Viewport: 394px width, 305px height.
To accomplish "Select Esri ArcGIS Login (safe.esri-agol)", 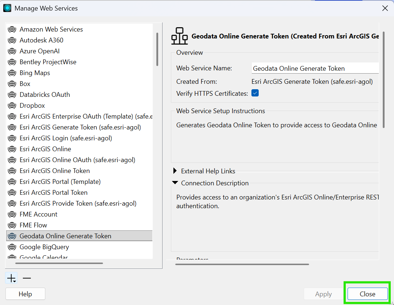I will [x=79, y=138].
